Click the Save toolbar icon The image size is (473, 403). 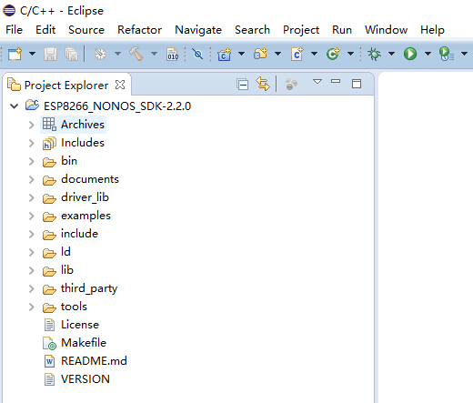(x=50, y=54)
